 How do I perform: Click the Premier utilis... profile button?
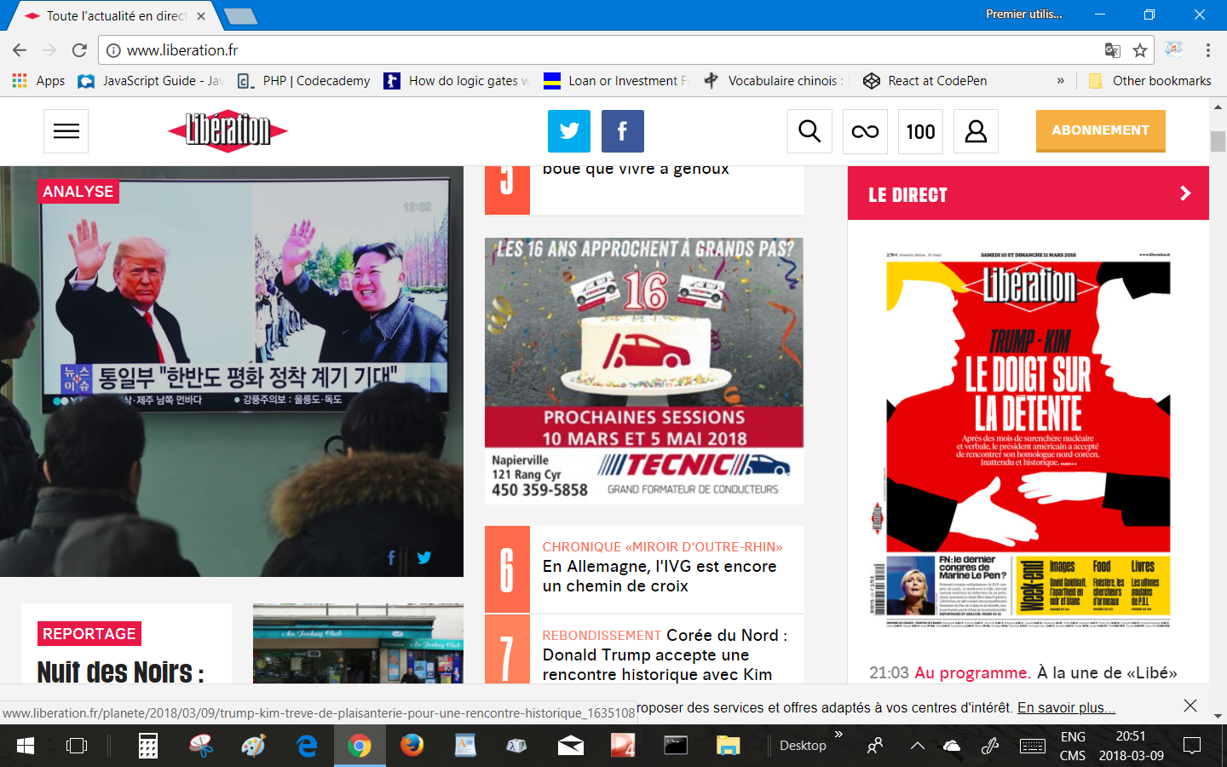pyautogui.click(x=1023, y=14)
